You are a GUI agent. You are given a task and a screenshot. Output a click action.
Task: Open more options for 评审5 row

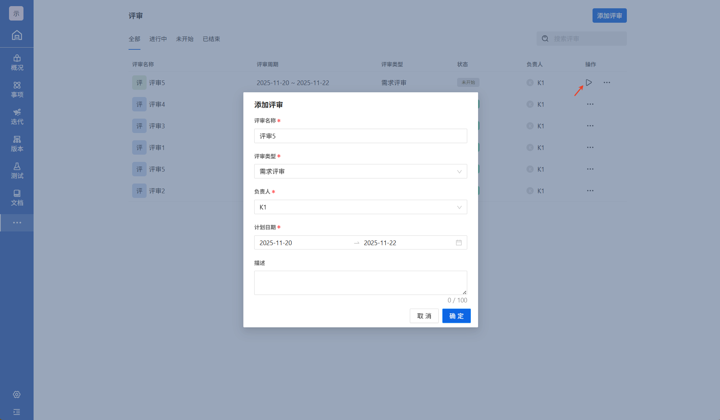[607, 83]
